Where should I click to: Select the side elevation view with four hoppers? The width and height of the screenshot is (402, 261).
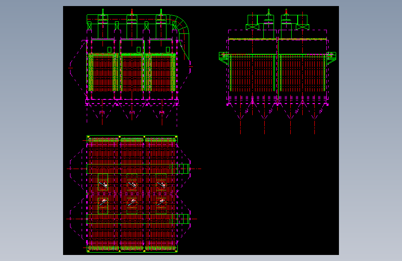point(277,72)
